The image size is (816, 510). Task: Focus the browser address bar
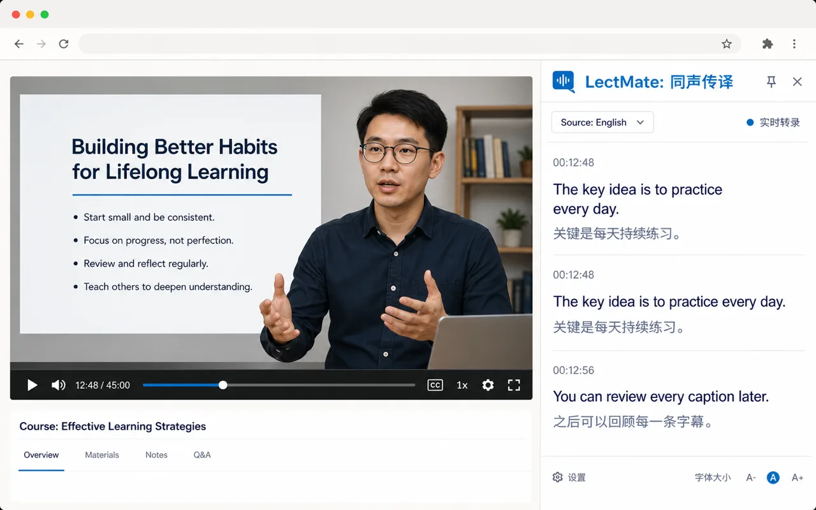point(409,44)
